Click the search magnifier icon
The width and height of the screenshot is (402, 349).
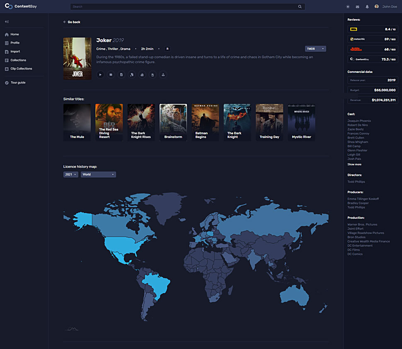click(300, 7)
